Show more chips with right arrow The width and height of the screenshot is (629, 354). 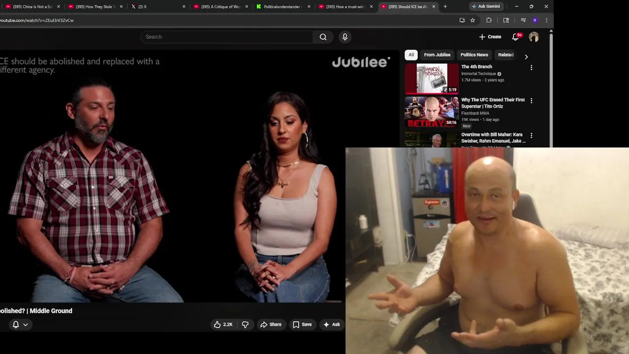(526, 57)
